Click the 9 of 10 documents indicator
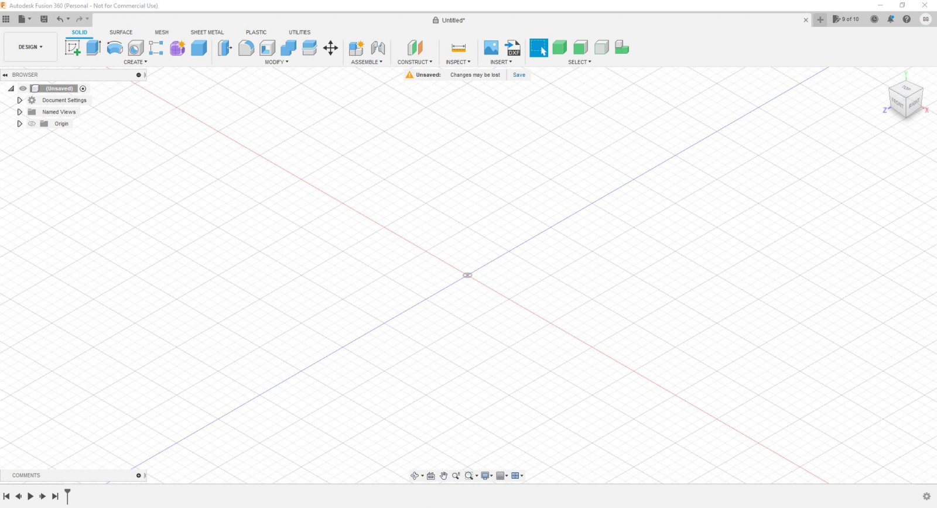Screen dimensions: 937x508 [x=846, y=19]
